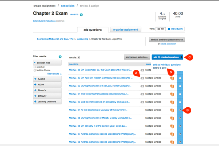The width and height of the screenshot is (219, 146).
Task: Switch to list view
Action: tap(161, 29)
